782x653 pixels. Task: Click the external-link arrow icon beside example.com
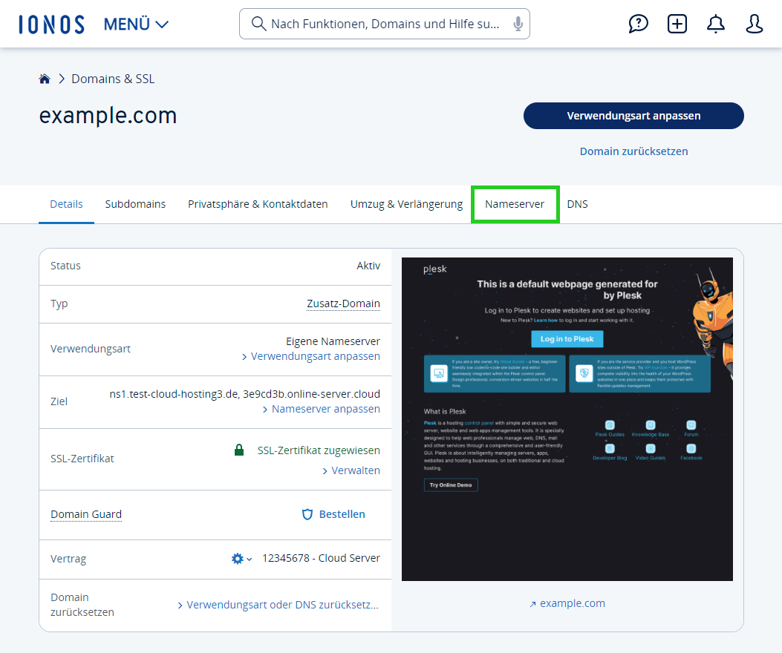[x=532, y=604]
